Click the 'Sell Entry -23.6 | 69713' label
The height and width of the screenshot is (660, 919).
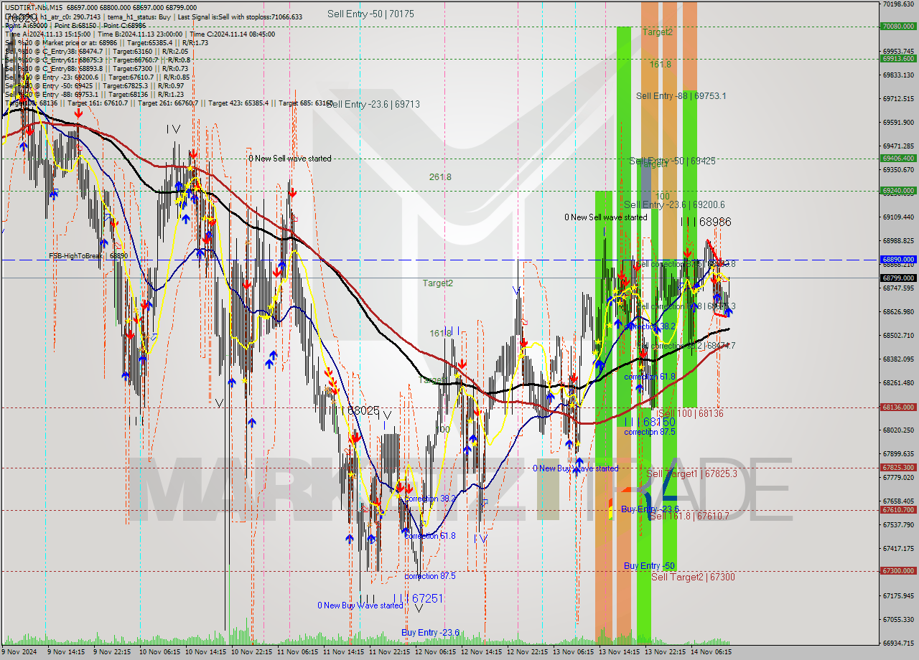[x=373, y=104]
